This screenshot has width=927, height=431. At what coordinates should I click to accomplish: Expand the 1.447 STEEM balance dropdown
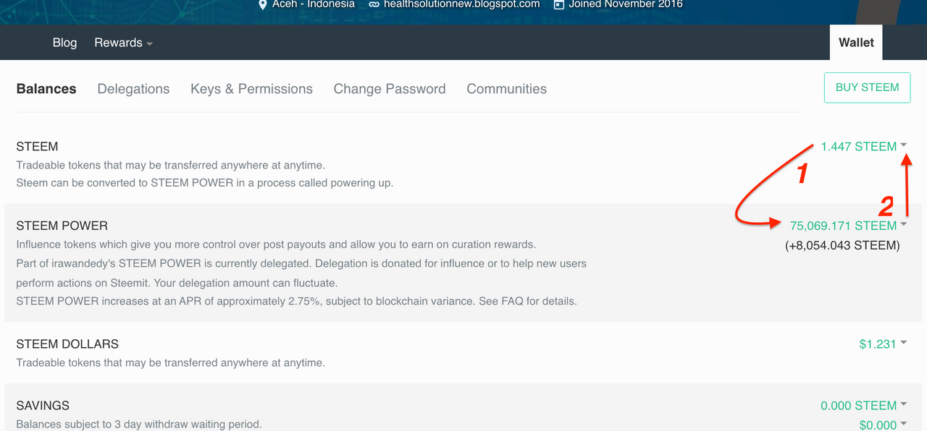(x=864, y=146)
